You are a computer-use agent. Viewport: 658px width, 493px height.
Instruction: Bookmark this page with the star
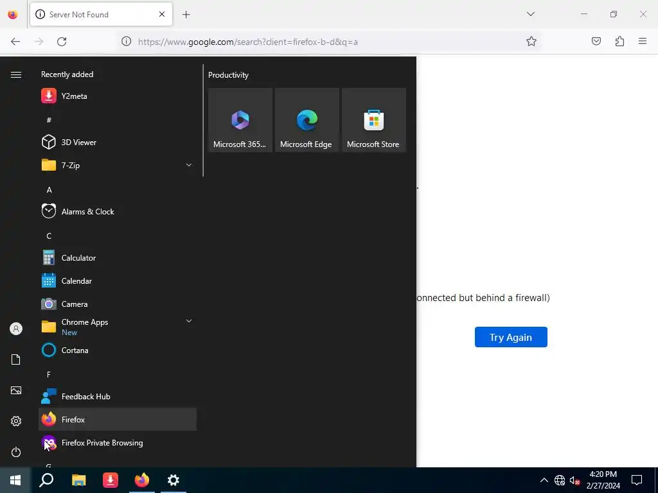coord(531,41)
